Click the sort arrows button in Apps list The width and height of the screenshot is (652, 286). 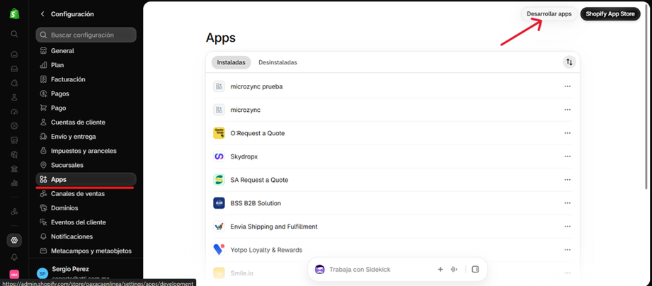click(x=569, y=62)
